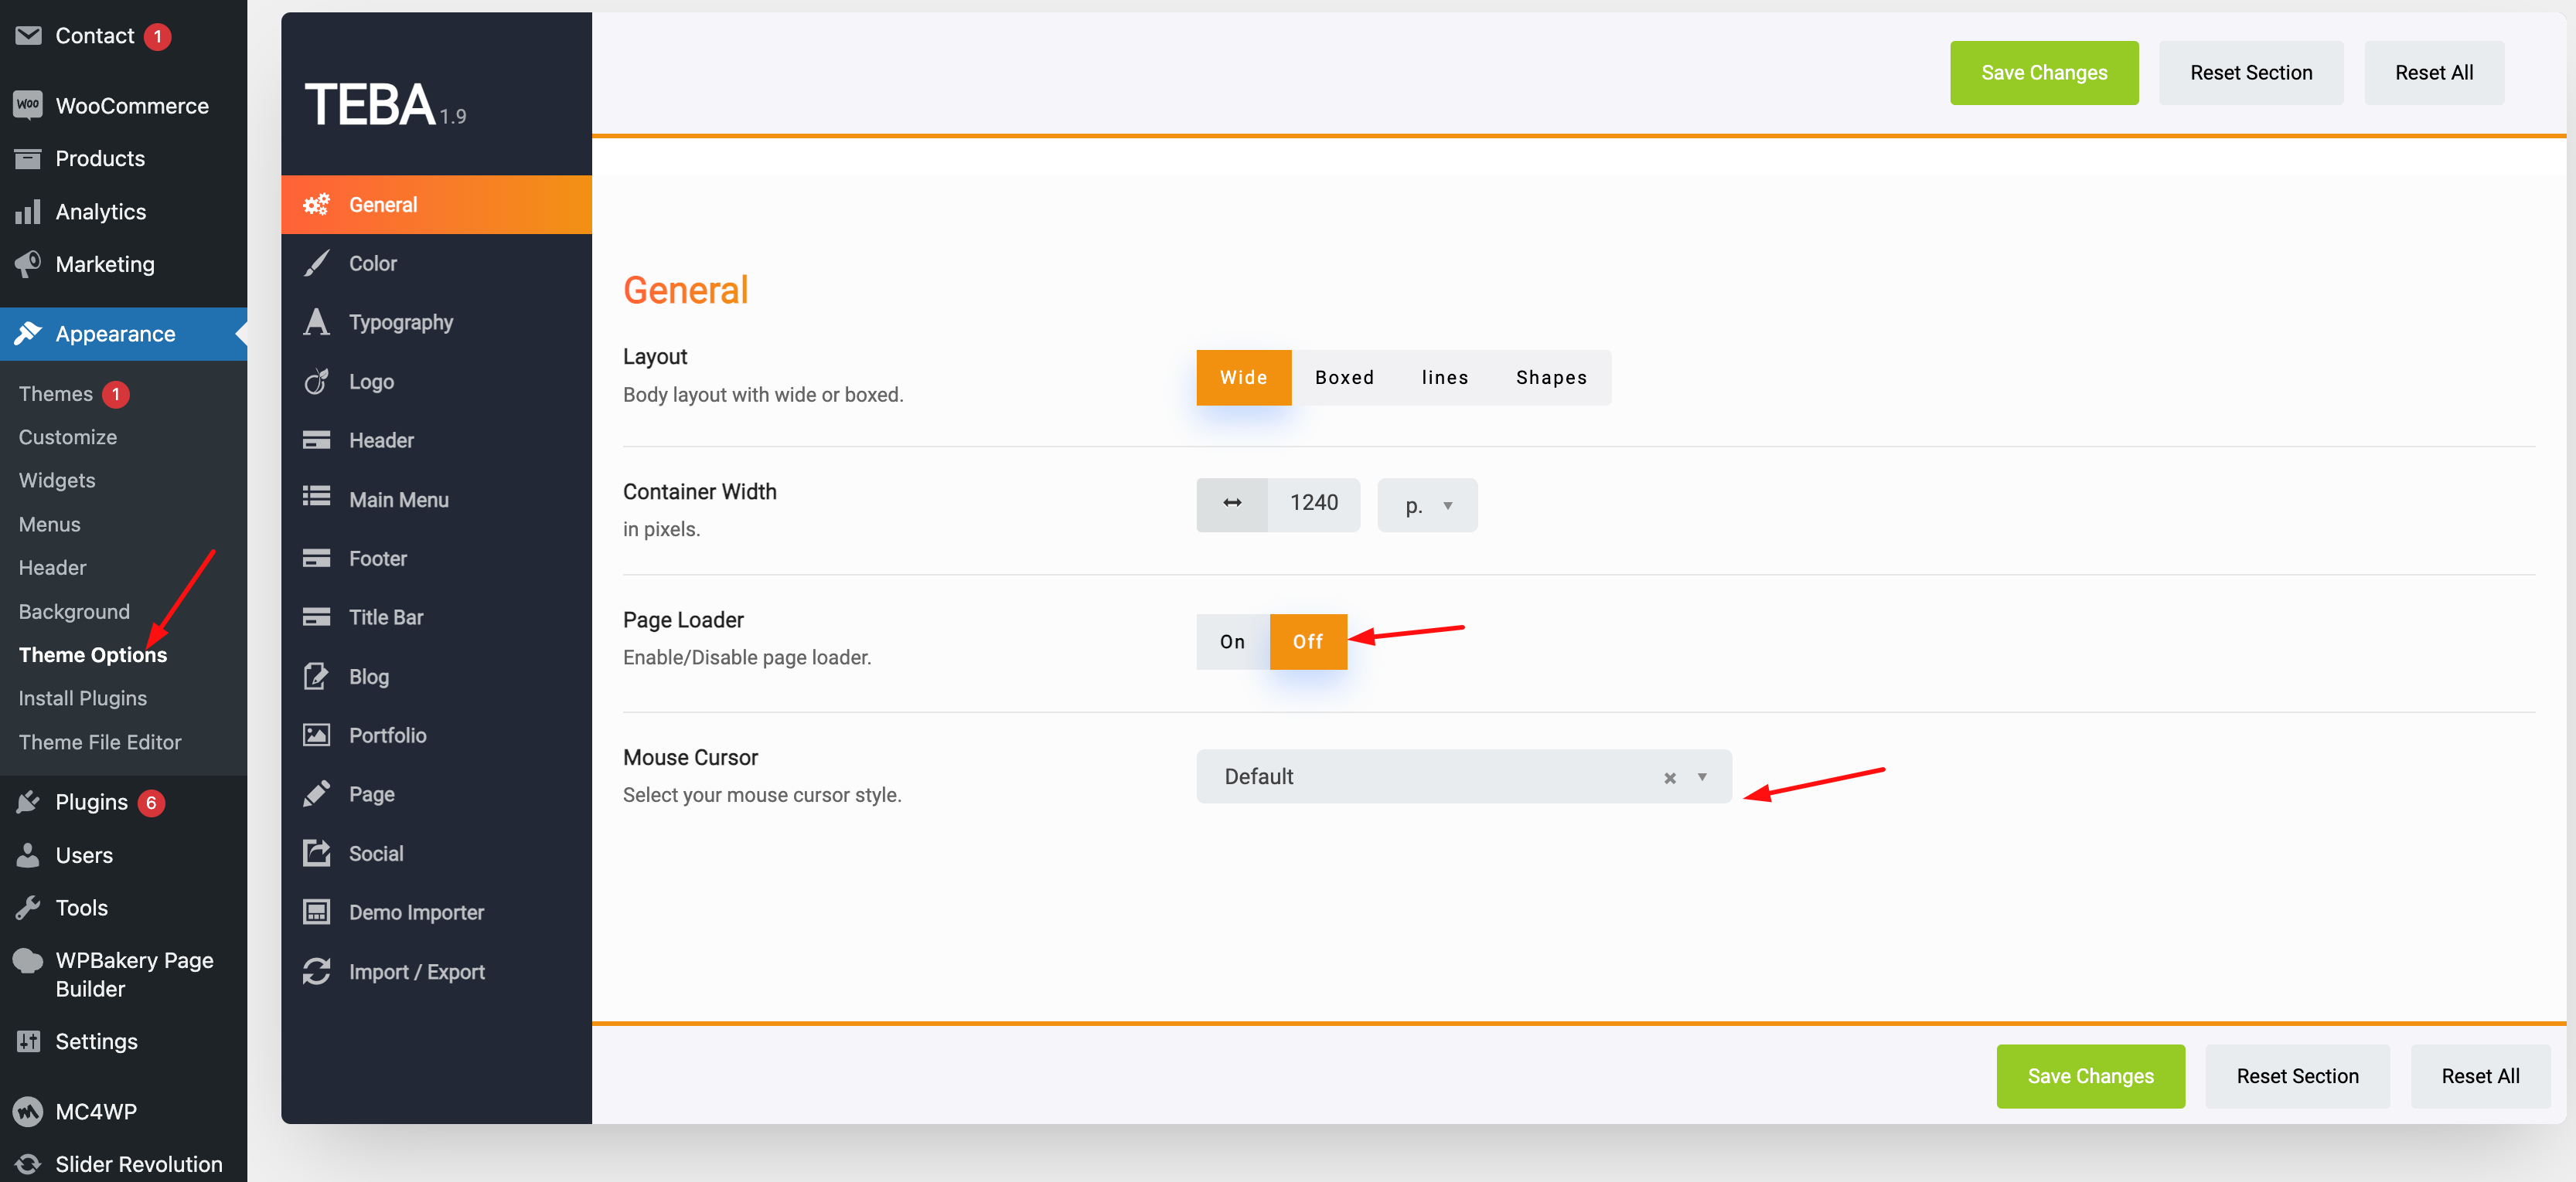Viewport: 2576px width, 1182px height.
Task: Open the Header options section
Action: [x=436, y=440]
